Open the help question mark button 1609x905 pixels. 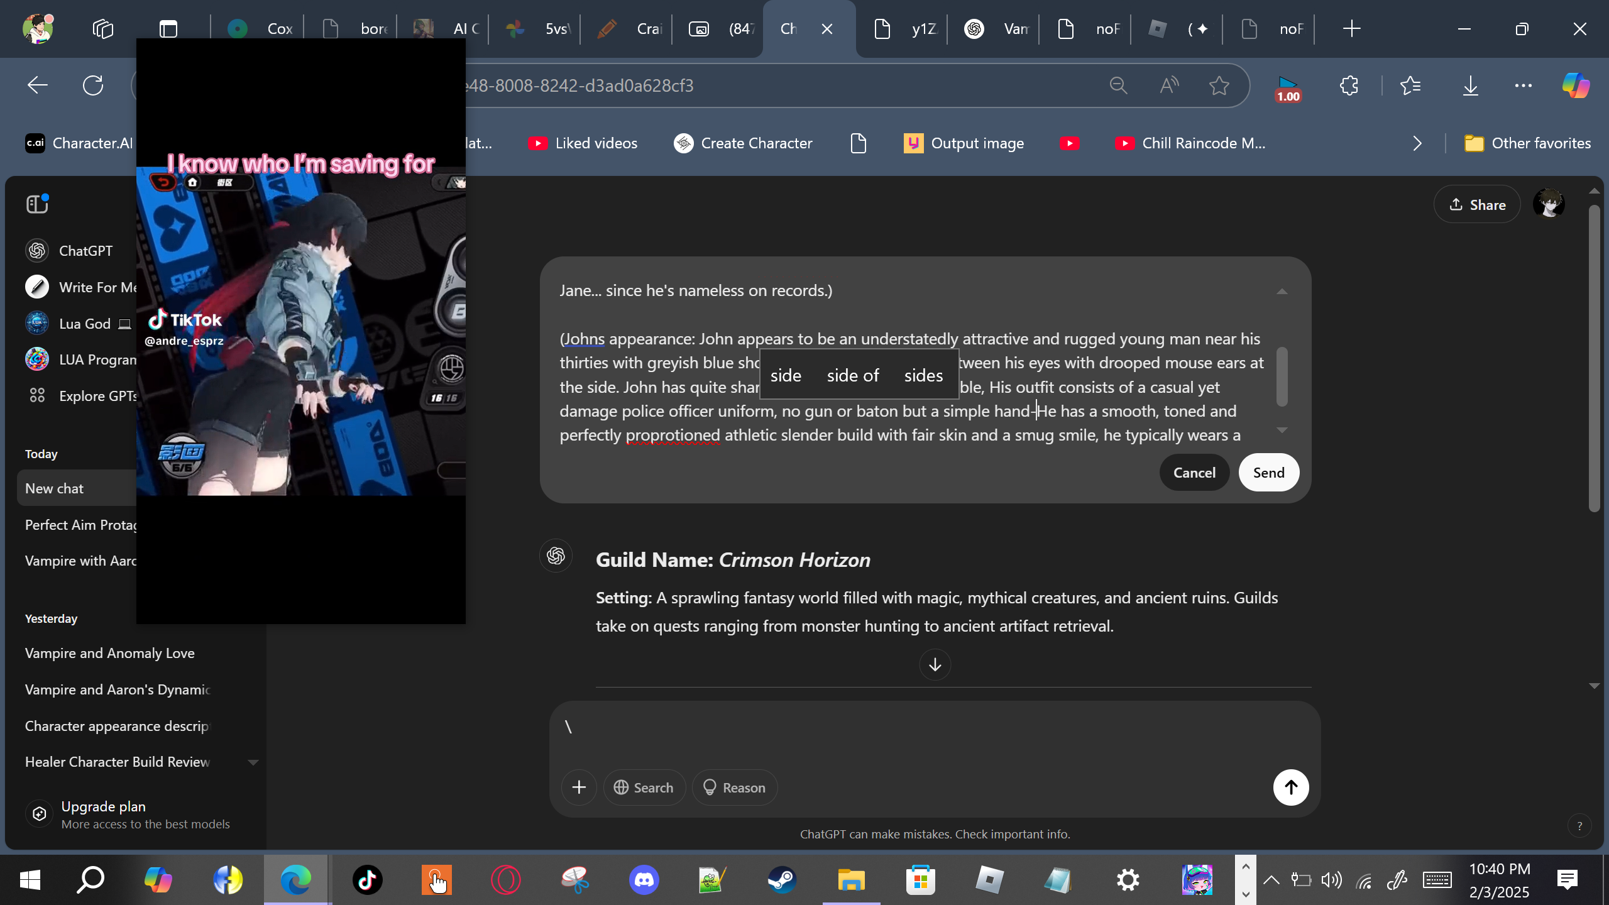coord(1579,826)
